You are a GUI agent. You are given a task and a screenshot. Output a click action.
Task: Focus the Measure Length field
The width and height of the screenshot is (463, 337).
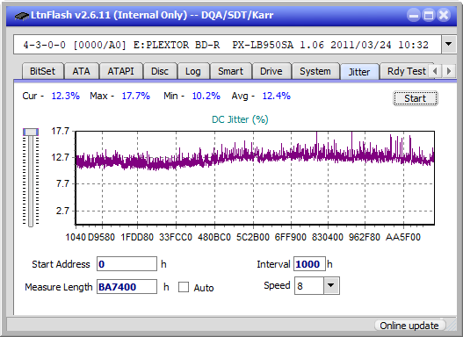pyautogui.click(x=127, y=287)
